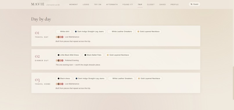Screen dimensions: 234x110
Task: Click Low Maintenance label in Travel Home
Action: click(72, 84)
